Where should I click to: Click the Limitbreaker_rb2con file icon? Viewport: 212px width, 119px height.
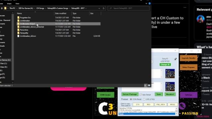click(x=18, y=36)
